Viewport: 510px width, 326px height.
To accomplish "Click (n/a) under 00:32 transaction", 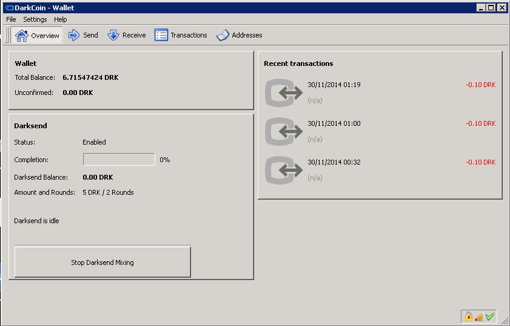I will pos(315,178).
